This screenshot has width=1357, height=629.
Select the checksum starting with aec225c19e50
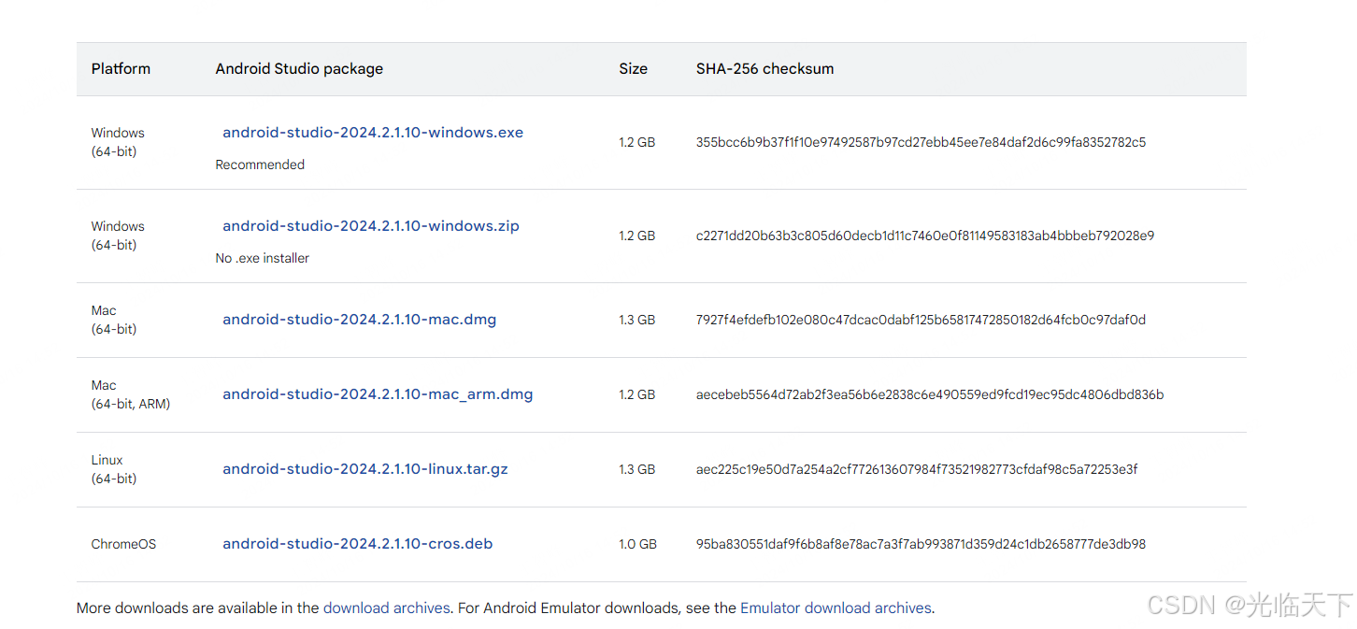[917, 469]
